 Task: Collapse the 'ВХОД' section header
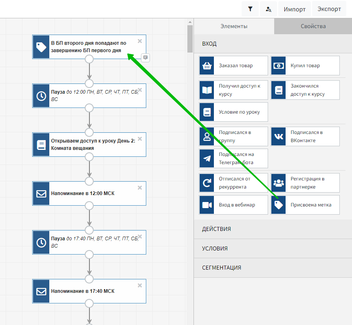tap(273, 44)
